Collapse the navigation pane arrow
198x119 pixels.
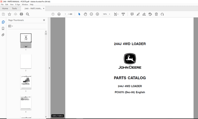49,68
